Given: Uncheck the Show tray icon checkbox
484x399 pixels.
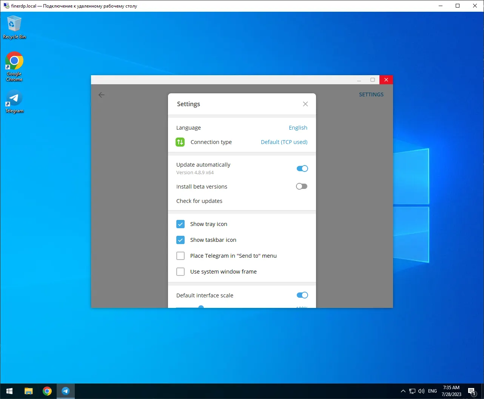Looking at the screenshot, I should click(x=180, y=224).
